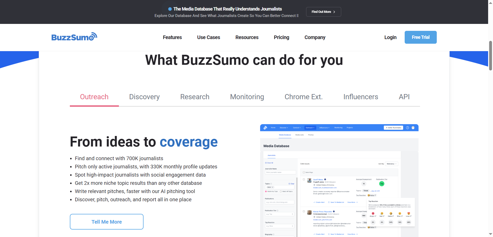Select the Outreach tab

[x=94, y=97]
